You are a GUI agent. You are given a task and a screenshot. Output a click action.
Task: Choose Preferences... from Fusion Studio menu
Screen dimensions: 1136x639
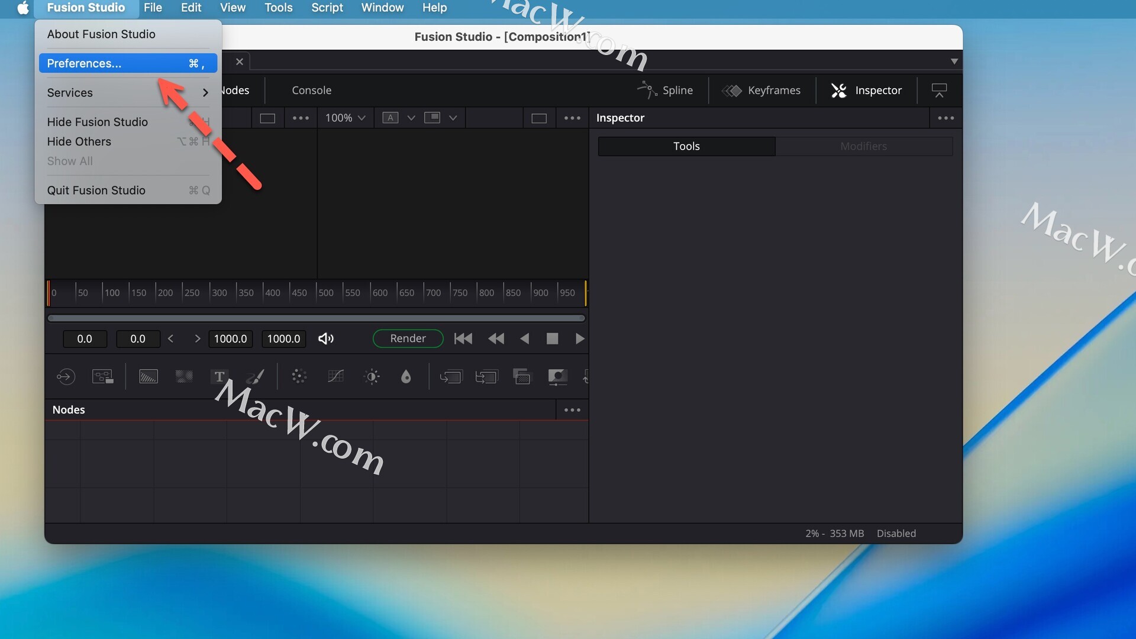pyautogui.click(x=128, y=63)
